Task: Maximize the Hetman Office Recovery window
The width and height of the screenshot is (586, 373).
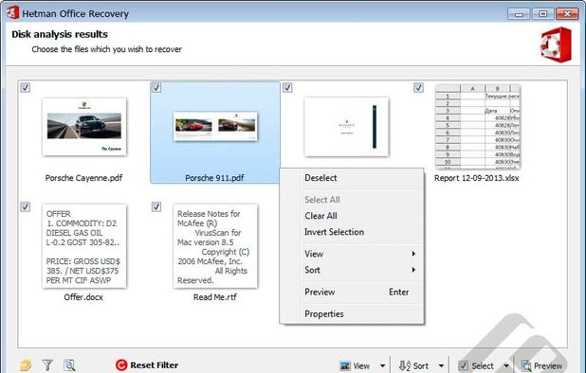Action: click(x=542, y=14)
